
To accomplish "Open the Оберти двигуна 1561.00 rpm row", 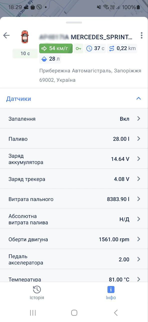I will coord(74,239).
